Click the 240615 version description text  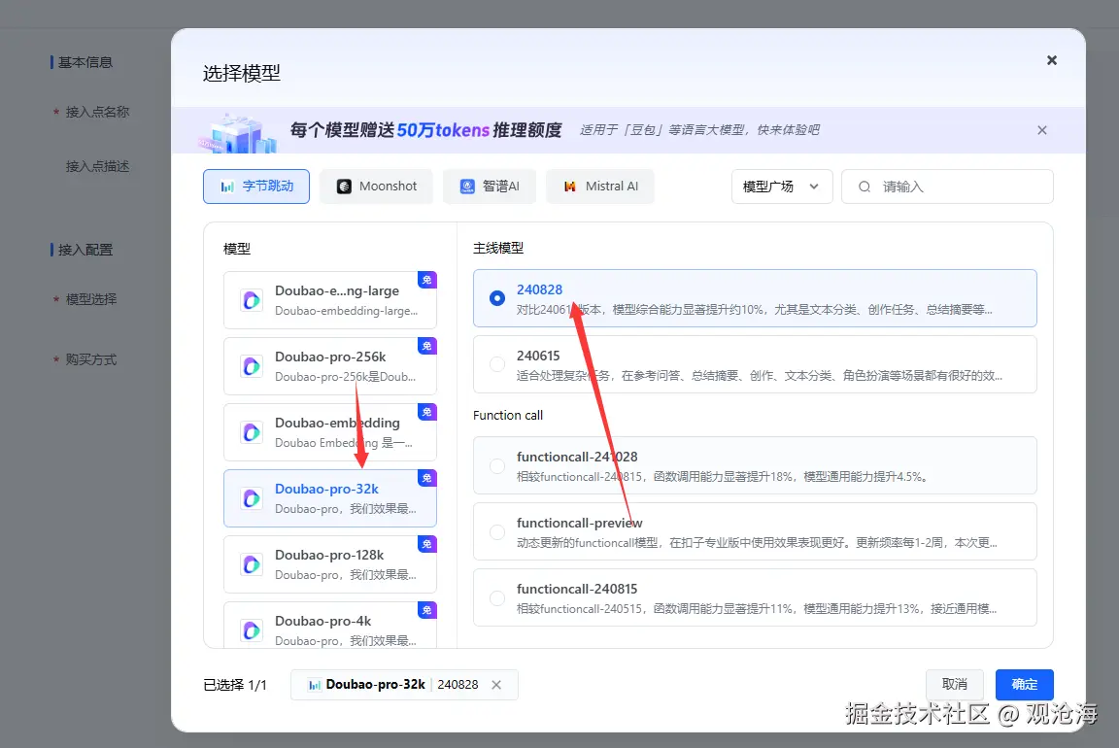coord(760,375)
